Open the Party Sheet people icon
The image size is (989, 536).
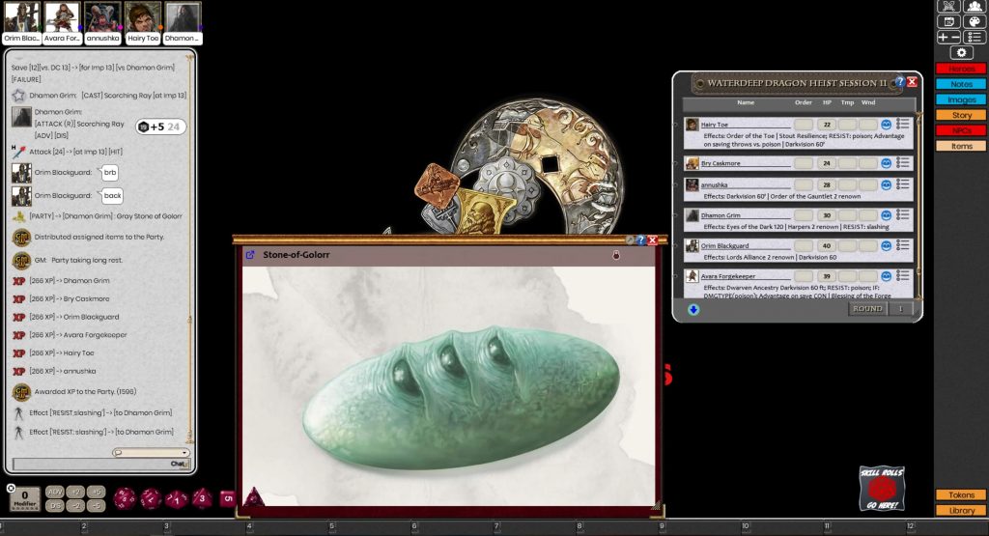click(x=975, y=7)
